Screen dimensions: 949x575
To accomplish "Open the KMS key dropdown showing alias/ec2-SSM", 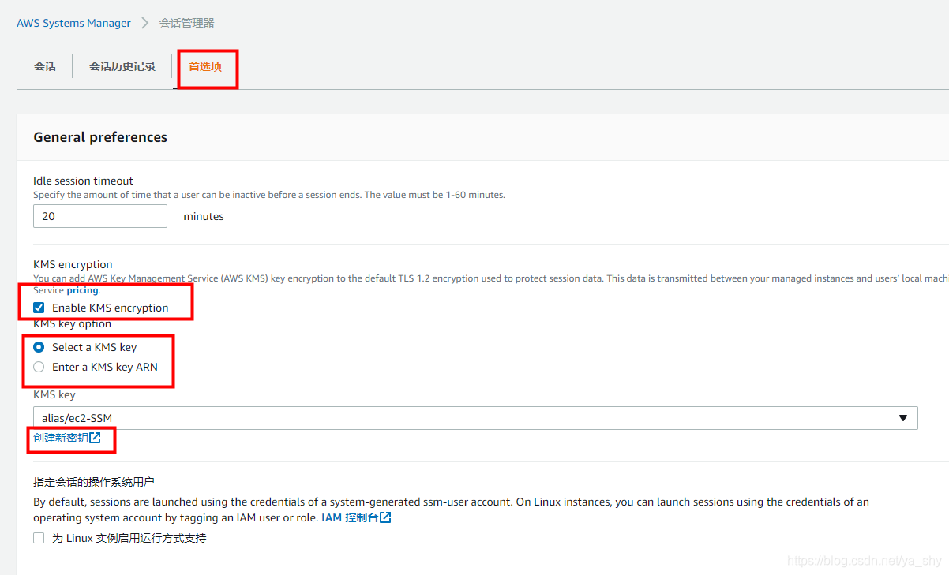I will click(x=475, y=418).
